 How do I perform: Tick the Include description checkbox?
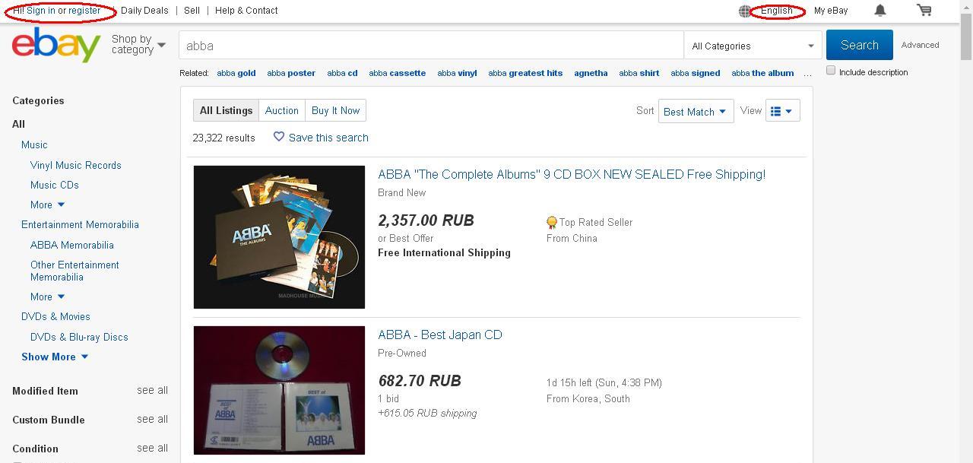tap(831, 70)
